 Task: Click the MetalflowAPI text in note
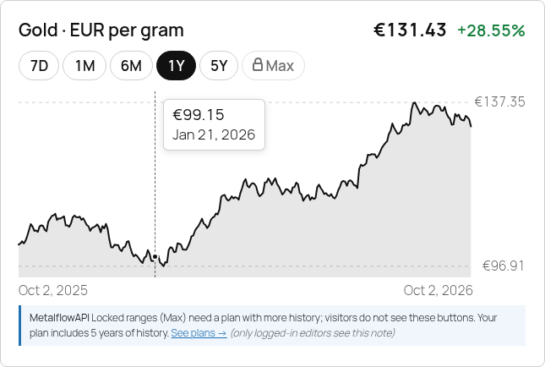pos(59,318)
